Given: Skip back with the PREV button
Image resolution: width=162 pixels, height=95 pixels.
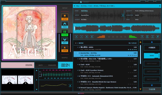Looking at the screenshot, I should [x=65, y=25].
